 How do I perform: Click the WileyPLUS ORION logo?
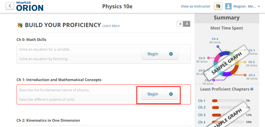click(x=30, y=6)
